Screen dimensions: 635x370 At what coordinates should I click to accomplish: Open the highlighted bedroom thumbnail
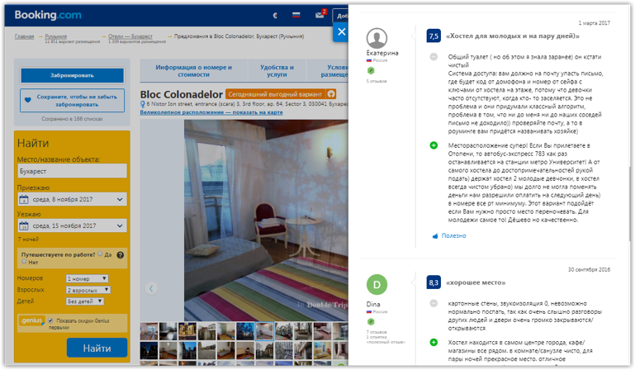264,331
